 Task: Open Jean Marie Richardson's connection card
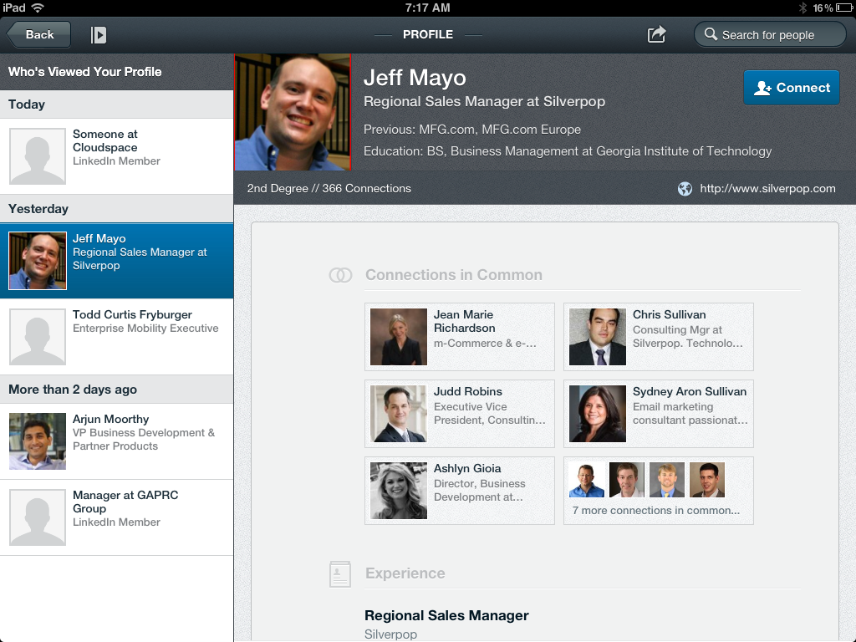460,337
